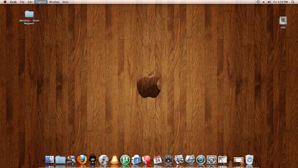
Task: Open the Trash in the Dock
Action: point(250,160)
